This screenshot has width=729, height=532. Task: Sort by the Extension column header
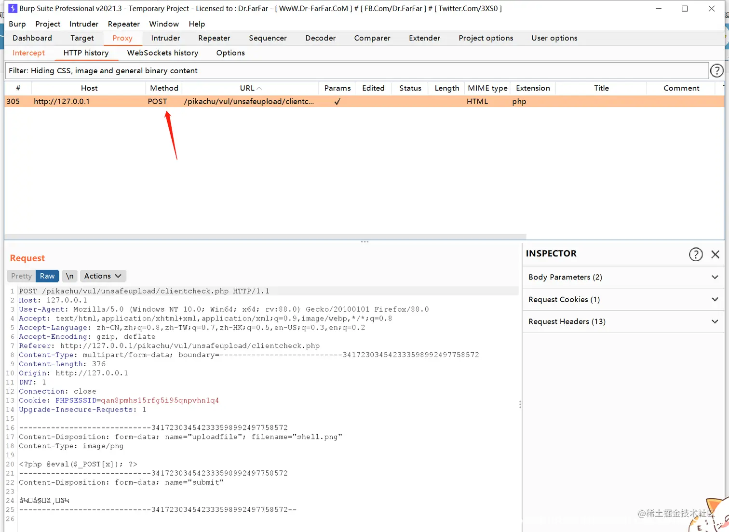click(533, 88)
